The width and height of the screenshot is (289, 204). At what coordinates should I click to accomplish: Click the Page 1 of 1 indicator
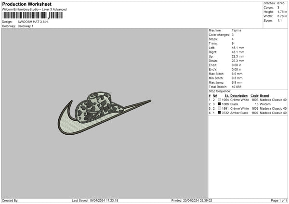click(279, 201)
